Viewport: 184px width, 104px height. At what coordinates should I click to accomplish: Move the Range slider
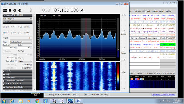click(x=123, y=60)
